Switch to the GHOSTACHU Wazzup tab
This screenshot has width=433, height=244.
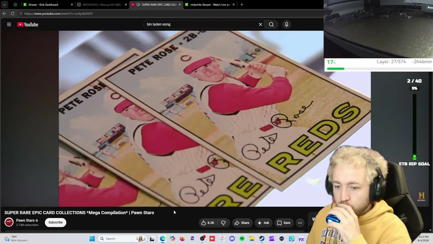tap(101, 5)
